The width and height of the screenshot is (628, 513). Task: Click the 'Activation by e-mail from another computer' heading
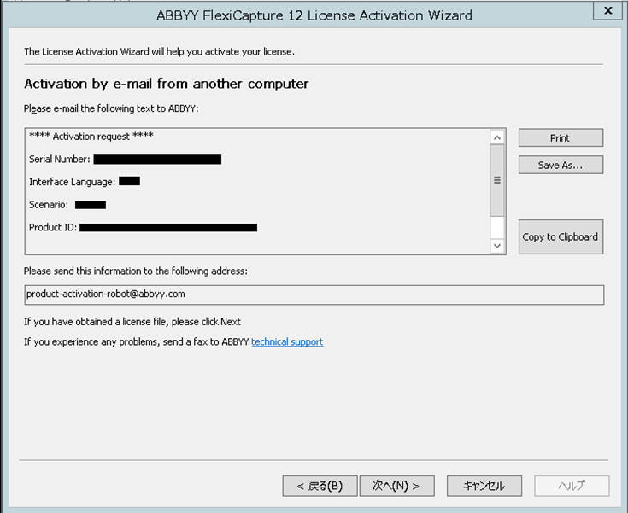(167, 84)
